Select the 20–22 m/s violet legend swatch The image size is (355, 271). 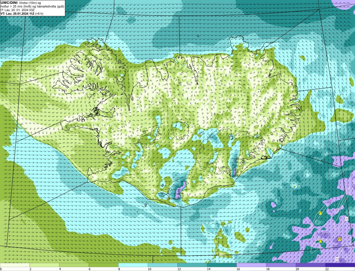(x=311, y=265)
